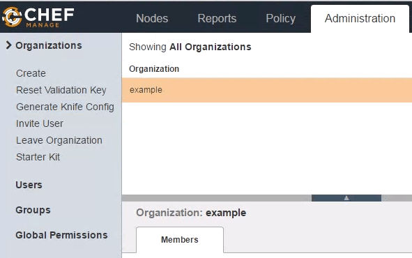Switch to the Reports tab

[x=217, y=18]
